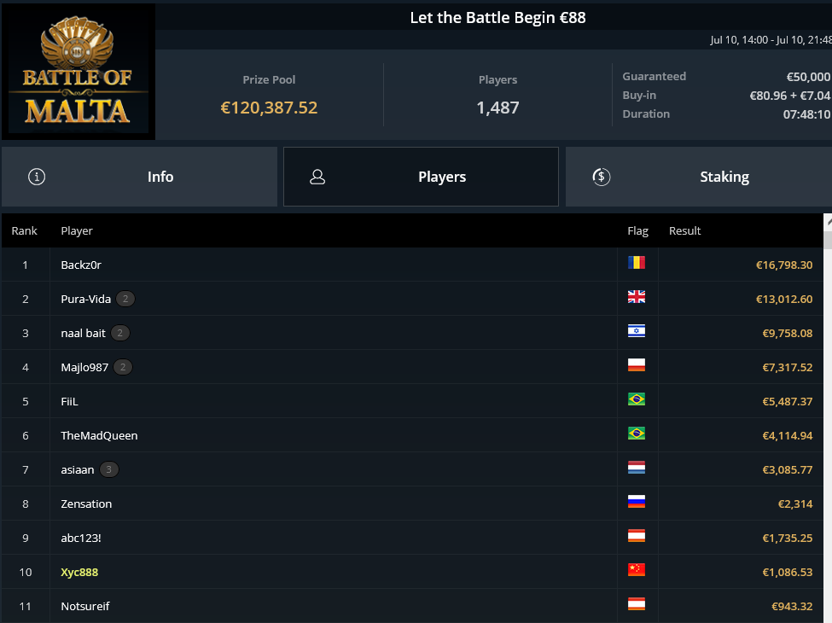Viewport: 832px width, 623px height.
Task: Click the Majlo987 re-entry count badge
Action: (x=123, y=367)
